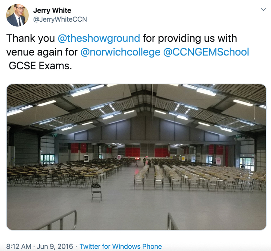Click the green EXIT sign on hall's left
Screen dimensions: 271x251
tap(54, 135)
